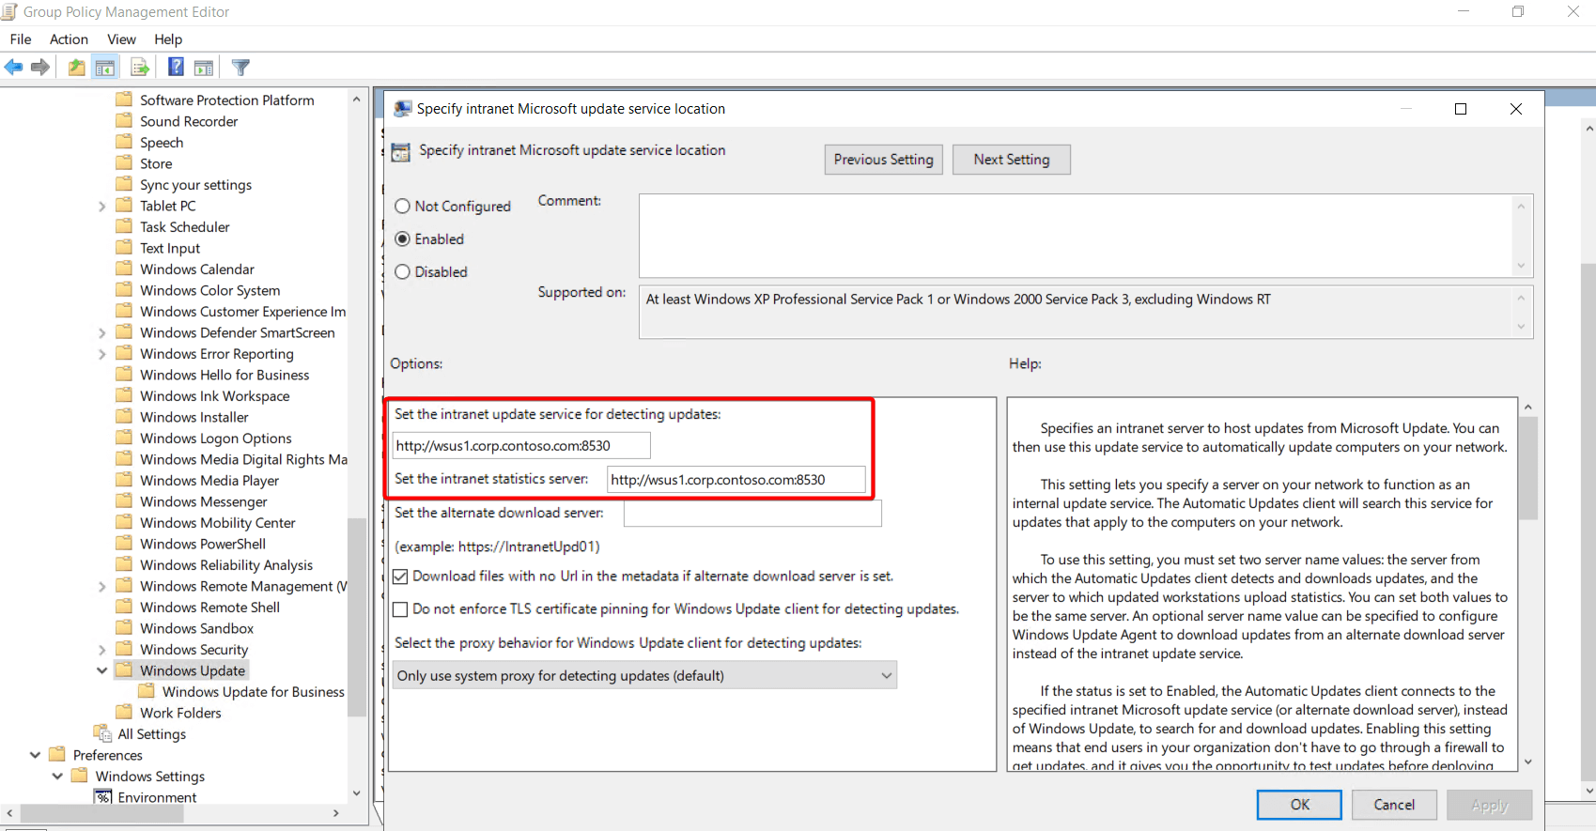Uncheck Download files with no Url checkbox

[x=401, y=577]
